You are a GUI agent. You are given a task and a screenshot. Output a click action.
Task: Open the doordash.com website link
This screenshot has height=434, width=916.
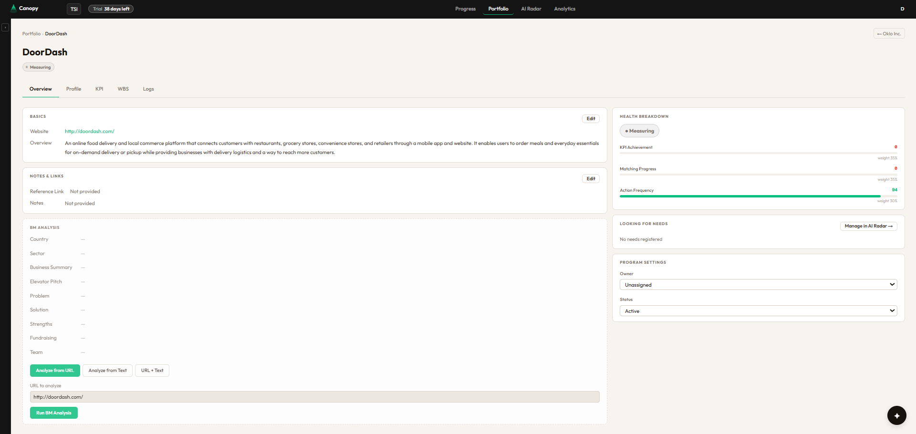pyautogui.click(x=90, y=132)
